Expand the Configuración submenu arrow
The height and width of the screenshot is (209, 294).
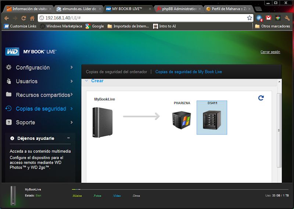point(72,67)
